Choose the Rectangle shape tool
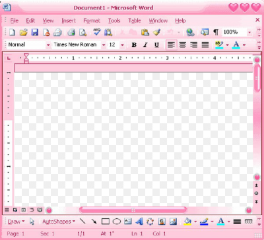 pos(106,222)
